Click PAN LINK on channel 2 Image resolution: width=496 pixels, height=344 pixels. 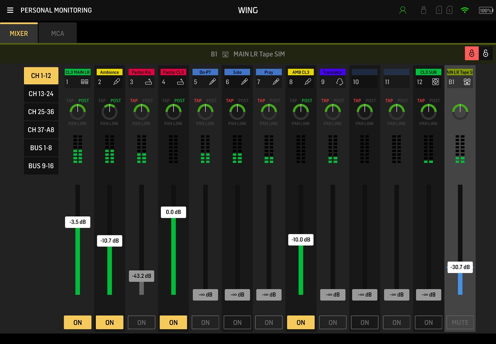(x=110, y=123)
